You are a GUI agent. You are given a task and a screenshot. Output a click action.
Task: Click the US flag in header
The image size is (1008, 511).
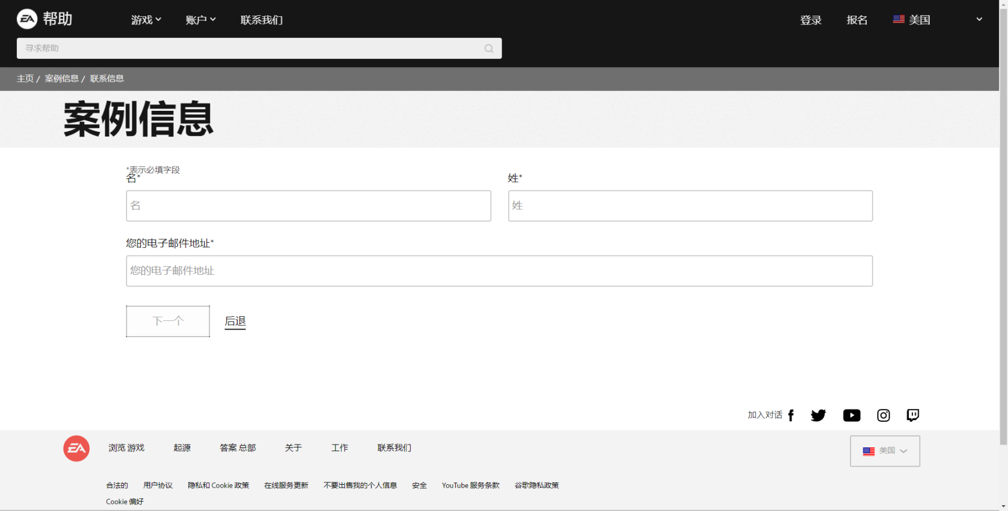(899, 19)
